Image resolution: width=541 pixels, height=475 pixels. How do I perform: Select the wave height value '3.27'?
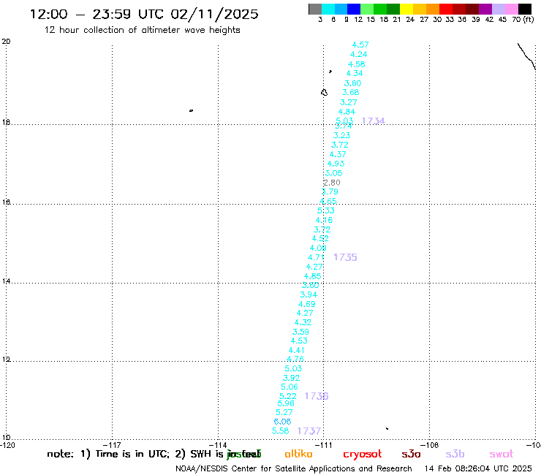(349, 102)
